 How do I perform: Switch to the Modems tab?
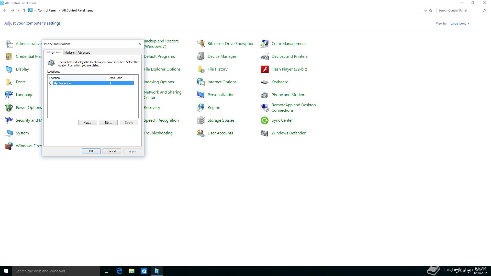[x=69, y=53]
